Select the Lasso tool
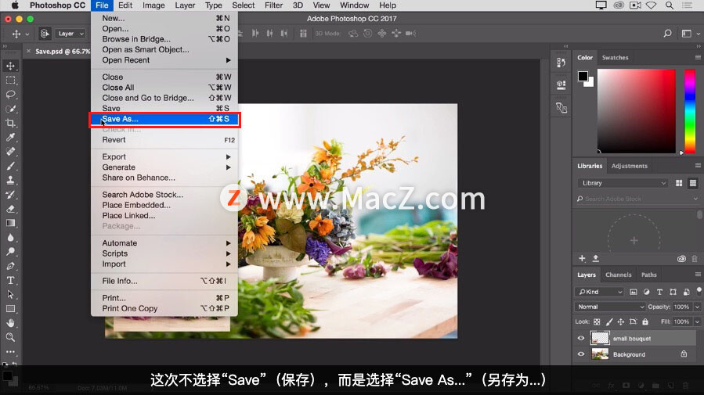 (10, 95)
